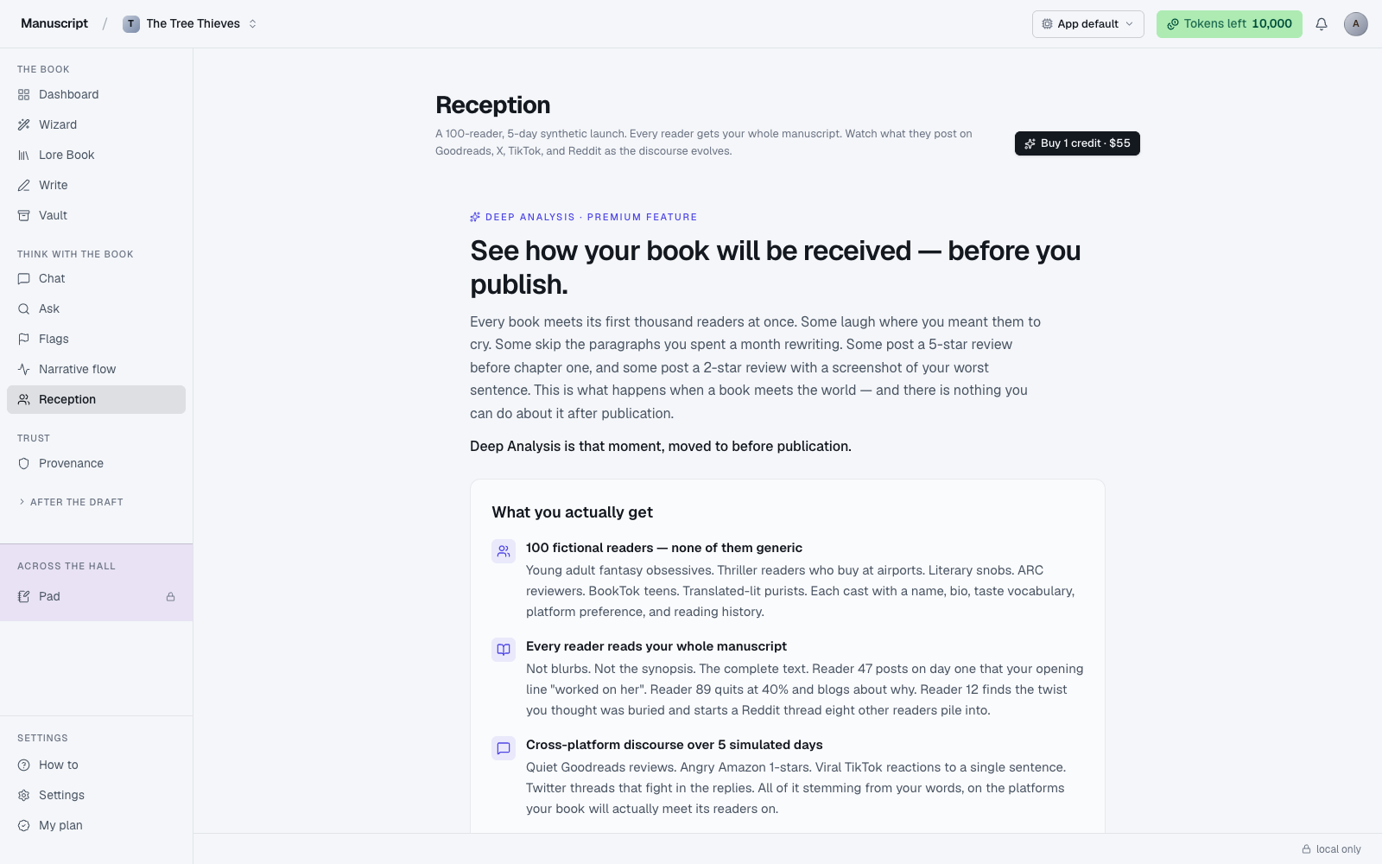Click Buy 1 credit button
The height and width of the screenshot is (864, 1382).
(x=1077, y=143)
